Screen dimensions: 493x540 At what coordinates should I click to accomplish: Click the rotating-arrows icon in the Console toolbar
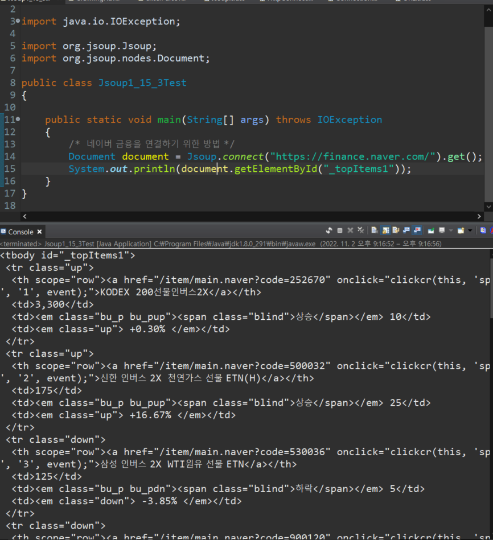coord(329,230)
